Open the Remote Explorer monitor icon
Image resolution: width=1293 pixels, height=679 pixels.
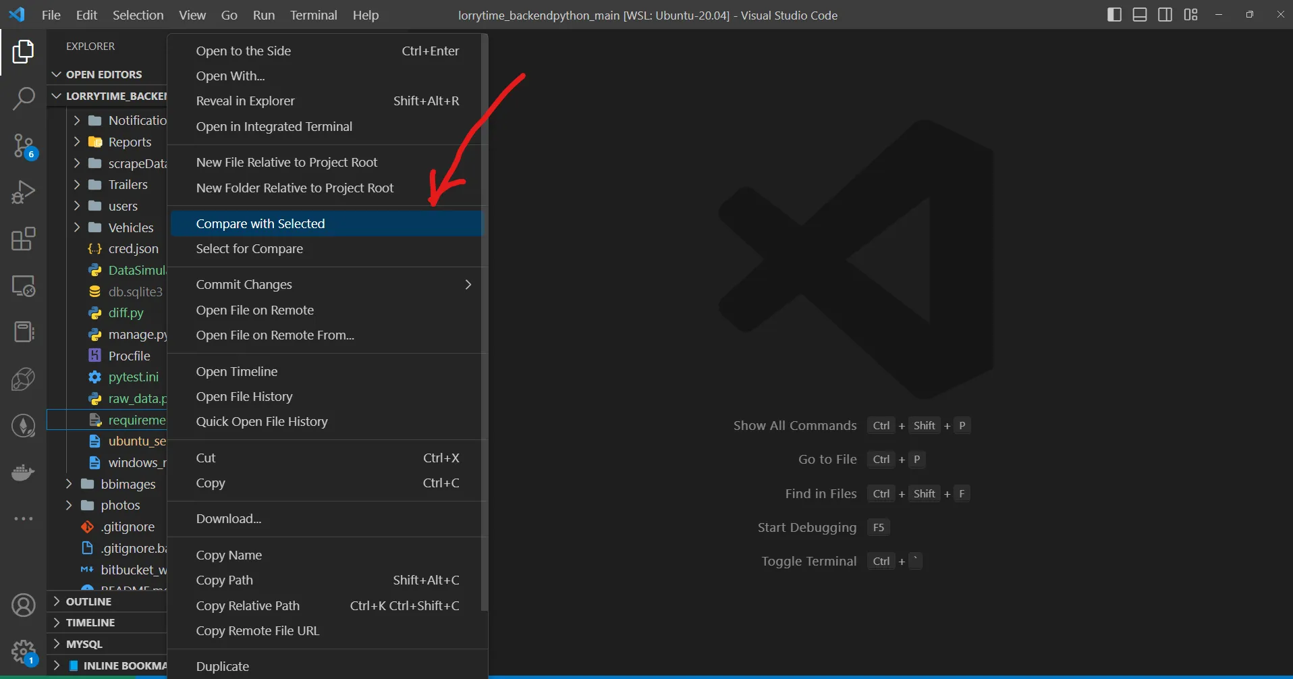(x=23, y=286)
